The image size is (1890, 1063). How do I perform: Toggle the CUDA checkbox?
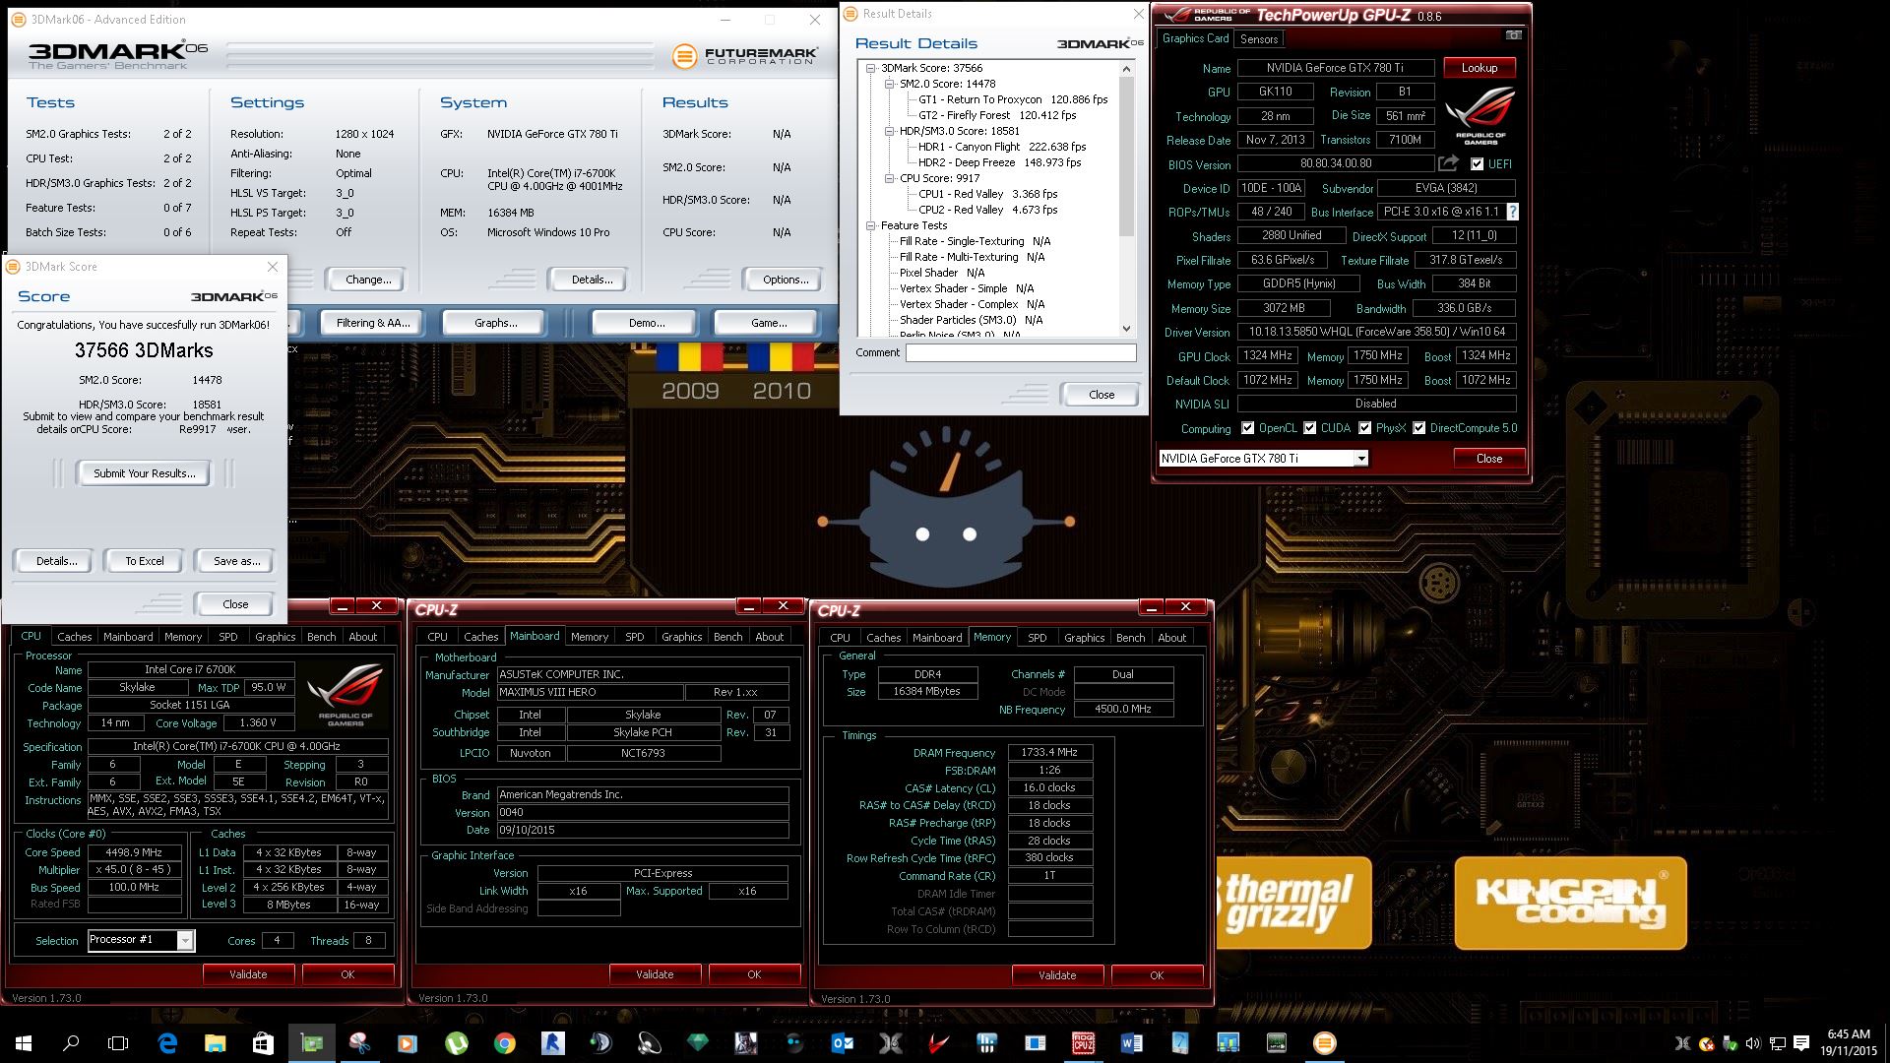tap(1310, 428)
